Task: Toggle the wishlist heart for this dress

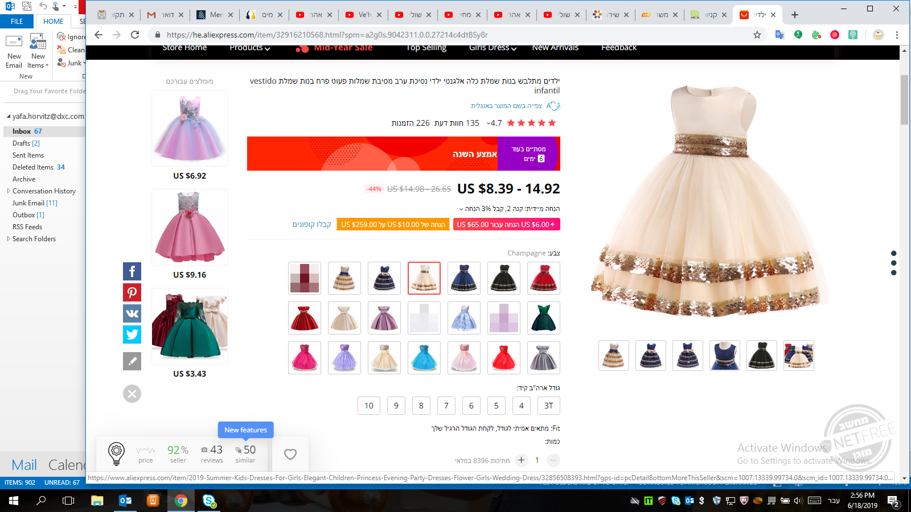Action: click(x=290, y=454)
